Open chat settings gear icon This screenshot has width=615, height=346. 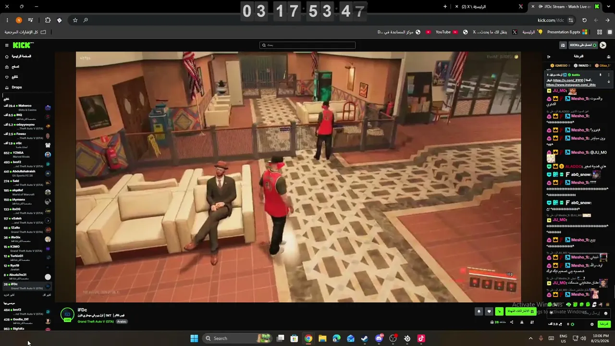click(592, 324)
